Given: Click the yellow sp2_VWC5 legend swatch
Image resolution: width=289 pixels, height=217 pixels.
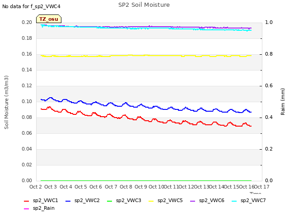Looking at the screenshot, I should pos(151,201).
